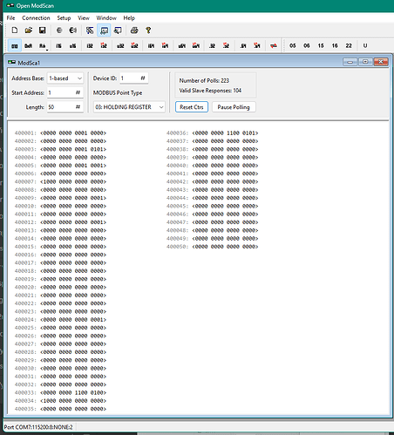
Task: Open the View menu
Action: tap(84, 18)
